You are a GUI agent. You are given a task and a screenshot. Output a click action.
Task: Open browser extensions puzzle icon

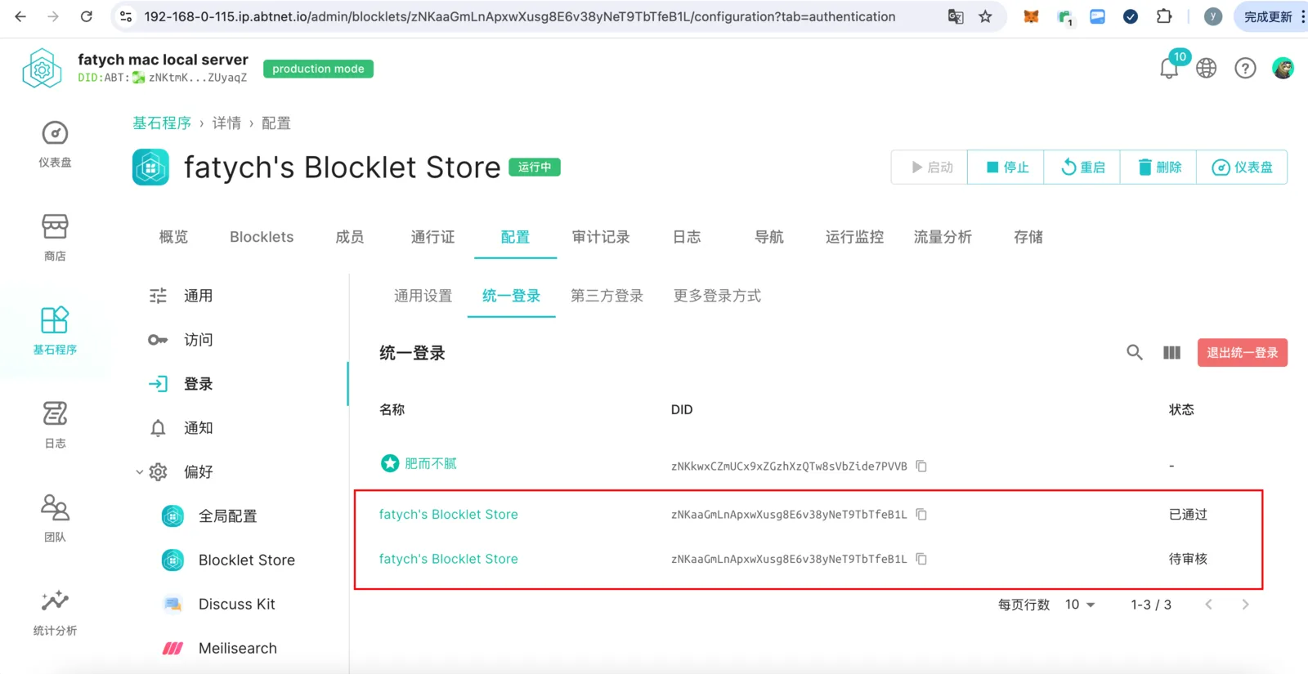[x=1164, y=16]
